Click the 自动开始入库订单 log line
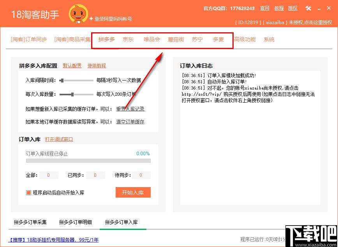The width and height of the screenshot is (338, 247). (x=214, y=82)
